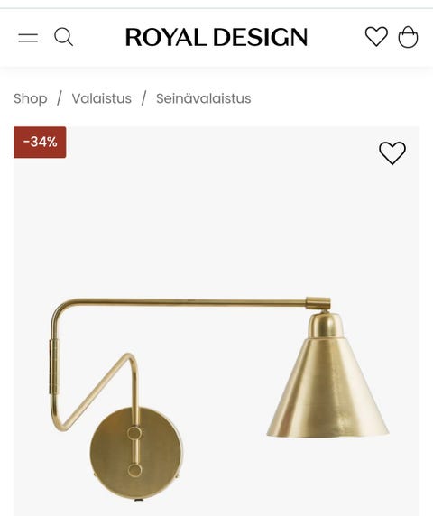Screen dimensions: 433x516
Task: Open the Seinävalaistus breadcrumb category
Action: (x=203, y=98)
